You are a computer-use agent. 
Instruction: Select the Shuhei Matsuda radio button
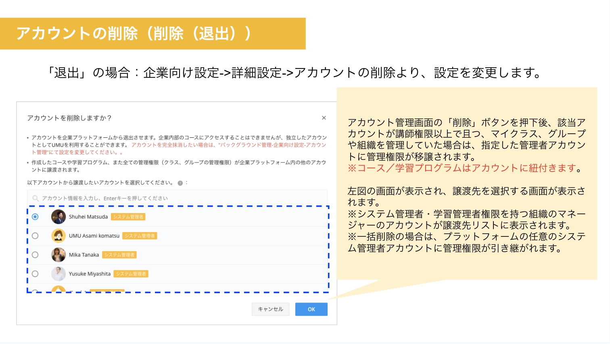pyautogui.click(x=35, y=217)
